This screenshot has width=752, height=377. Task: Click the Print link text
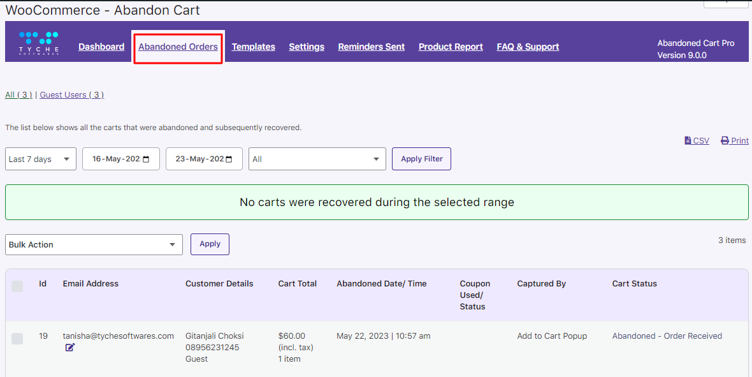(x=739, y=141)
